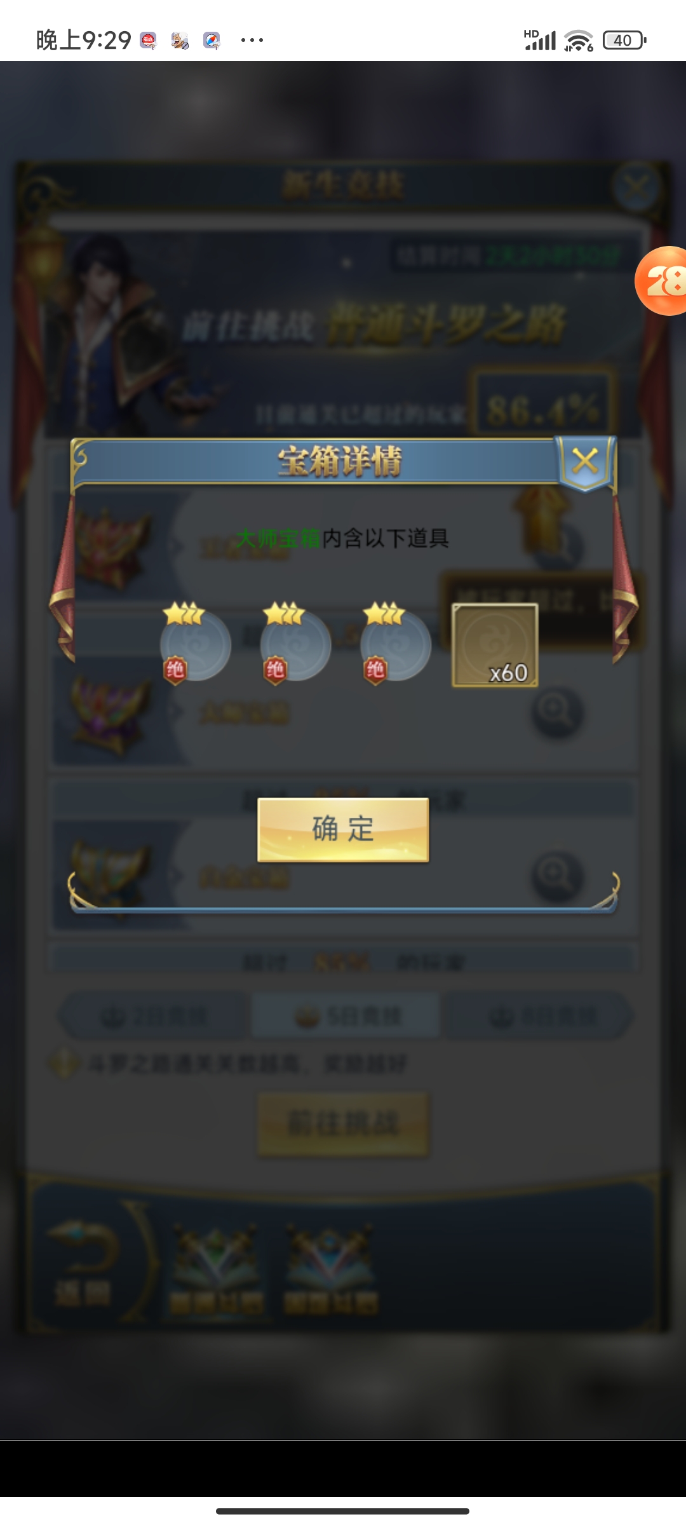Select the third 绝 item beside x60
This screenshot has height=1525, width=686.
pos(395,644)
